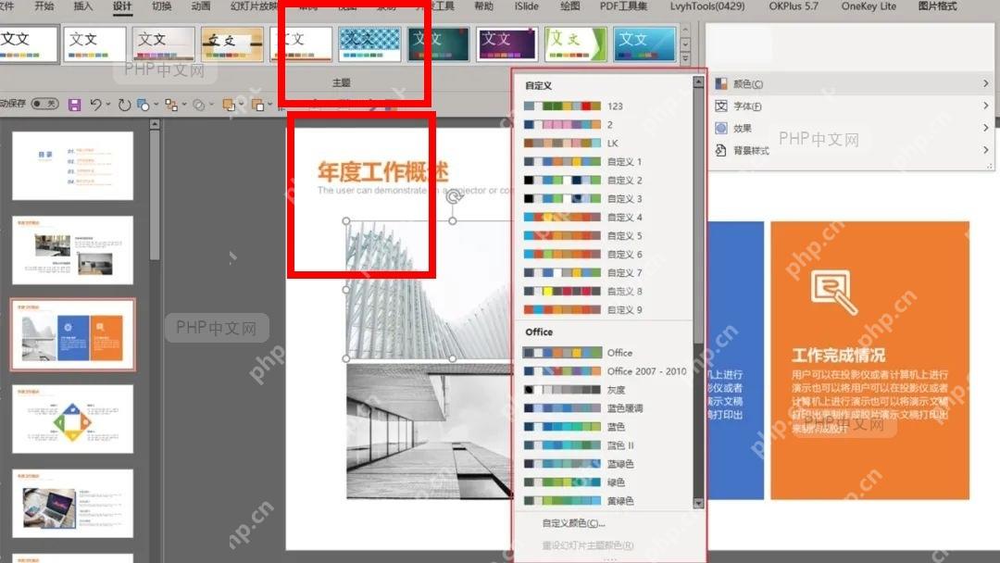The width and height of the screenshot is (1000, 563).
Task: Select the Colors menu entry
Action: (853, 83)
